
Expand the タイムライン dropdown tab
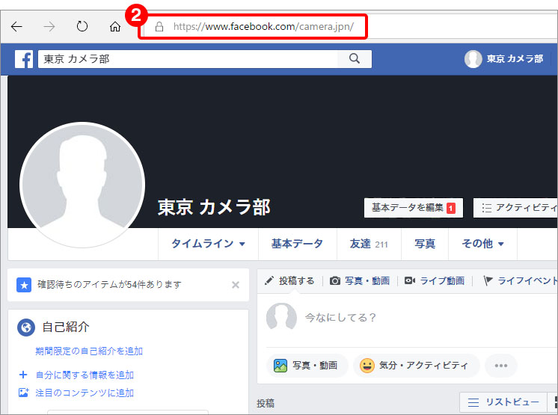208,244
